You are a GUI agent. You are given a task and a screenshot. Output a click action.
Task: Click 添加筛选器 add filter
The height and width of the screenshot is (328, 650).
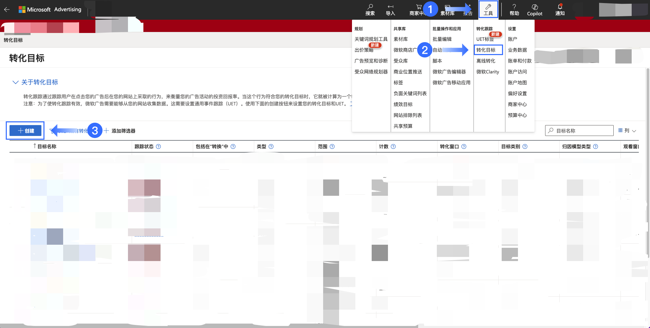(x=119, y=131)
